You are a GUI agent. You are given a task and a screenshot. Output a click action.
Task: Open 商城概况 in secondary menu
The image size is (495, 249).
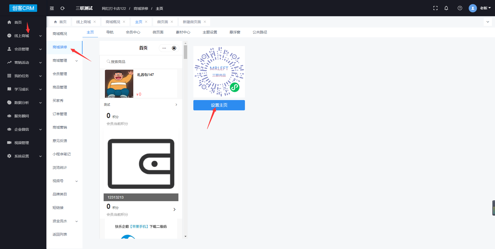click(x=60, y=34)
